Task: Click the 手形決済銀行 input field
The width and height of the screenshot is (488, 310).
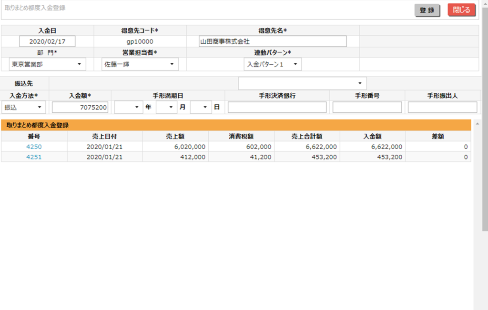Action: point(277,107)
